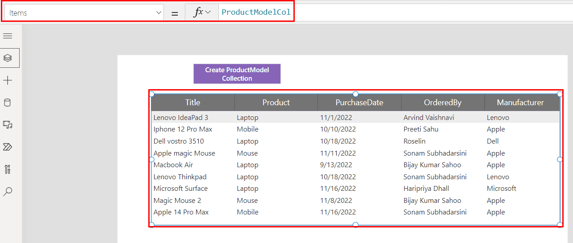Click the 11/1/2022 purchase date
This screenshot has width=573, height=243.
pyautogui.click(x=336, y=118)
